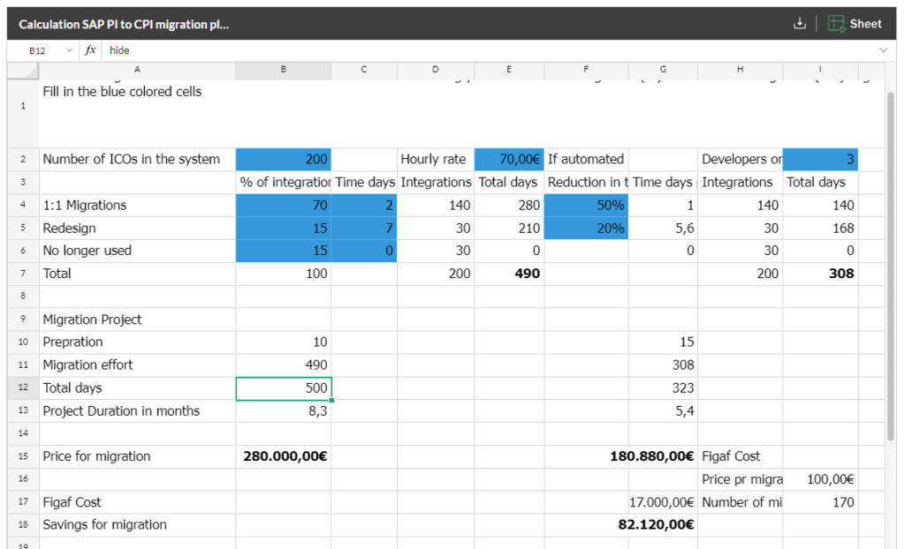Screen dimensions: 905x549
Task: Open the cell reference B12 dropdown
Action: pyautogui.click(x=69, y=50)
